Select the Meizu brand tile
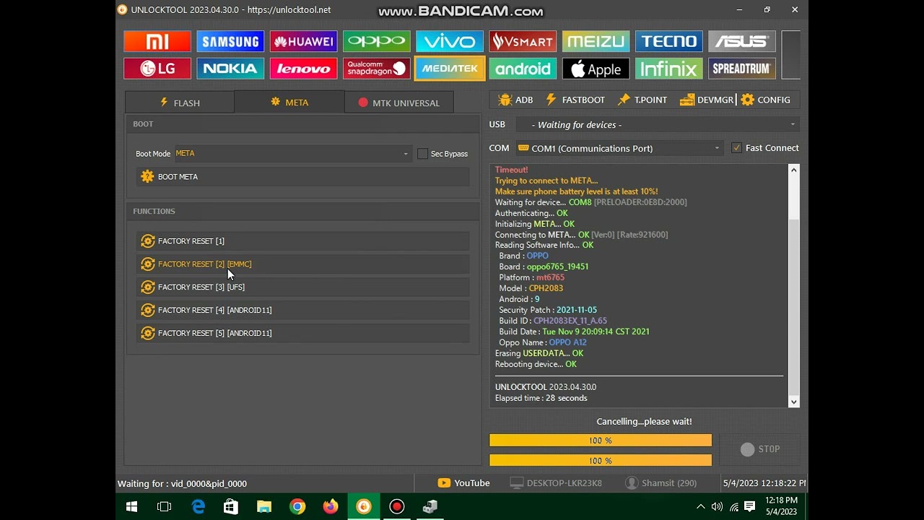This screenshot has height=520, width=924. click(x=596, y=41)
